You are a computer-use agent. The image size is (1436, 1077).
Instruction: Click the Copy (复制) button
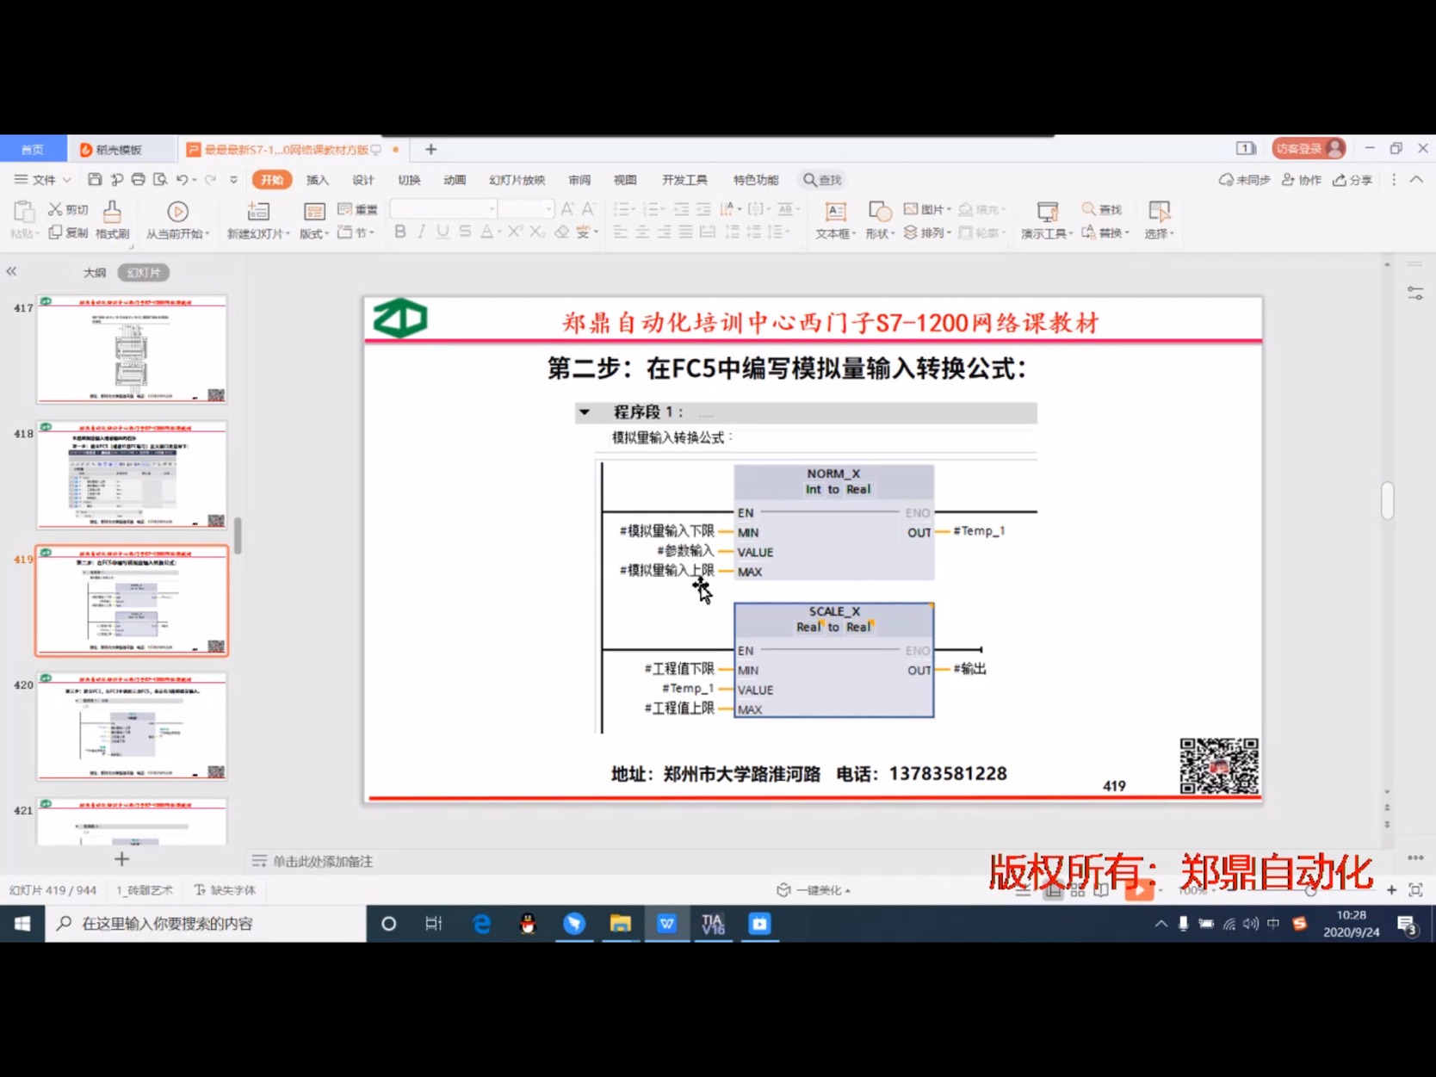(x=68, y=232)
